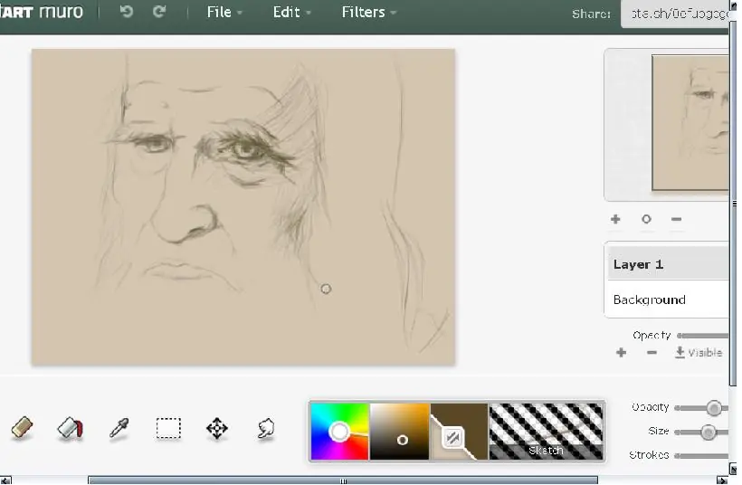The width and height of the screenshot is (742, 485).
Task: Select the Eraser tool
Action: pyautogui.click(x=22, y=428)
